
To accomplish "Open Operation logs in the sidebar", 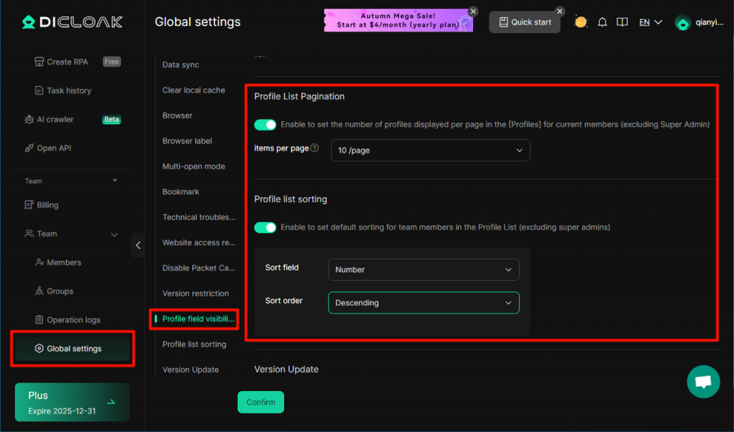I will pyautogui.click(x=73, y=320).
